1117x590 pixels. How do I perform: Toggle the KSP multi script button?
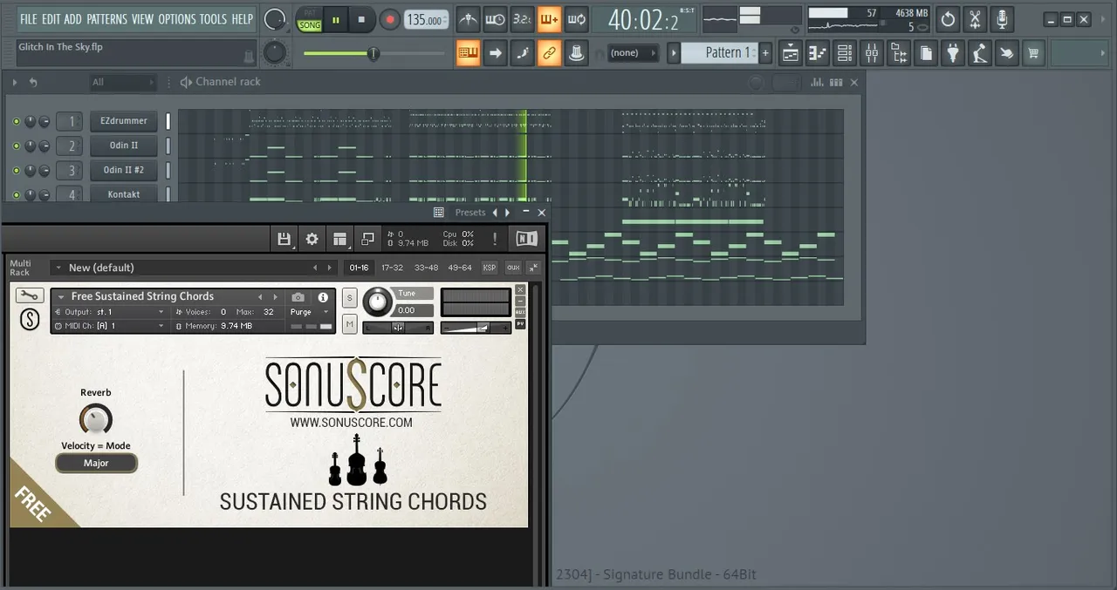click(x=490, y=268)
